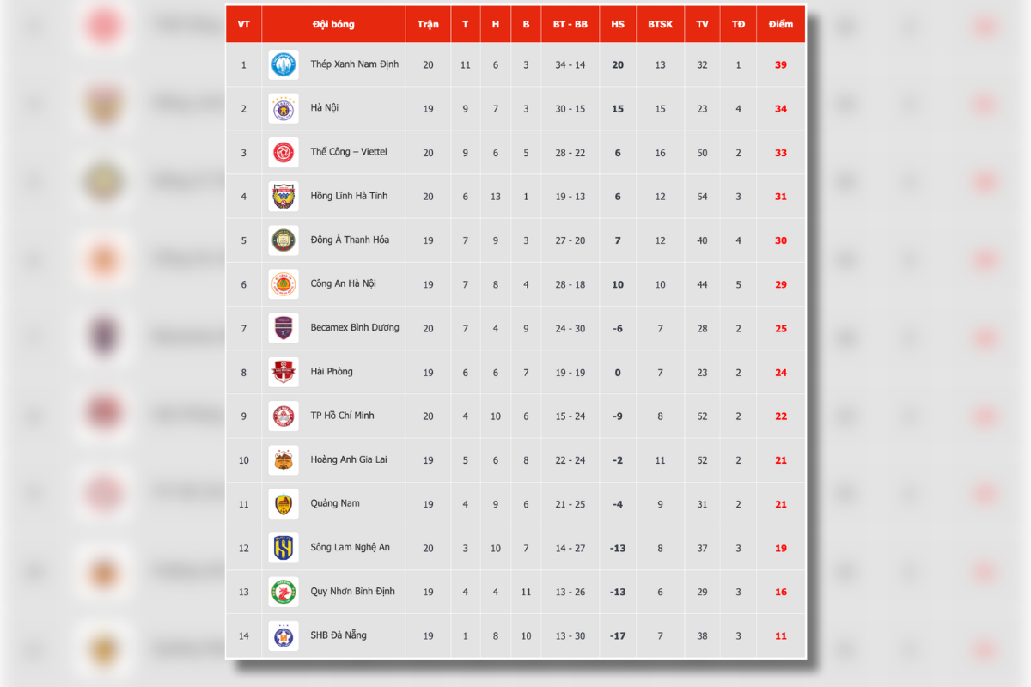Screen dimensions: 1031x687
Task: Click the TP Hồ Chí Minh logo
Action: 284,416
